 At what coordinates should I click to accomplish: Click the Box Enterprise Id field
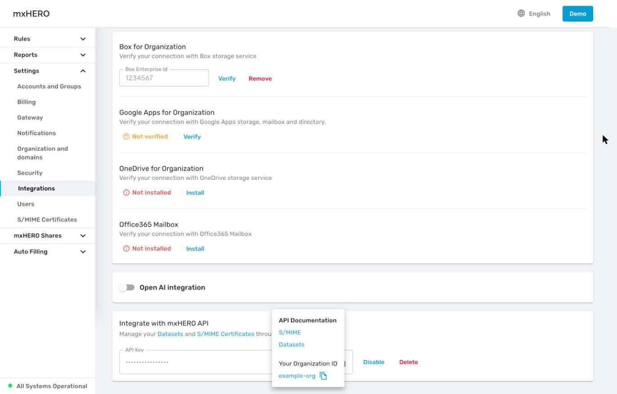pos(164,78)
